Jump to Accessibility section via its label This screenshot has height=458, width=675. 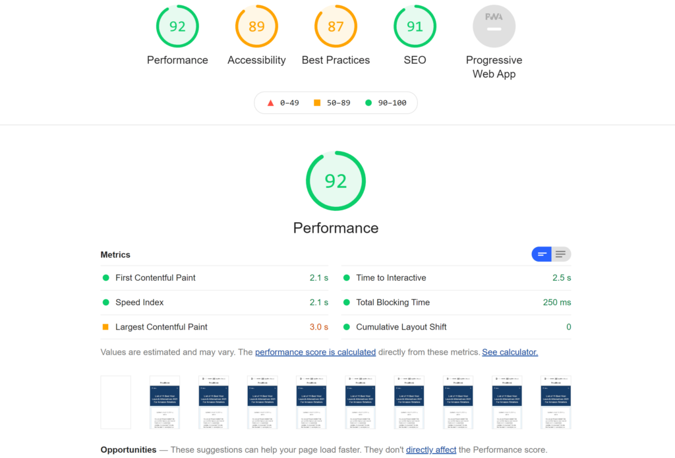[256, 60]
